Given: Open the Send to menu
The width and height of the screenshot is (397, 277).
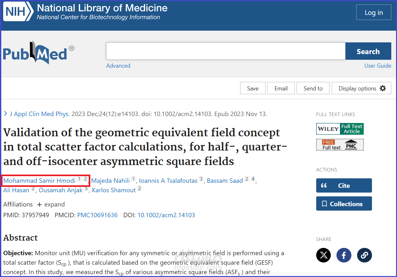Looking at the screenshot, I should [313, 89].
